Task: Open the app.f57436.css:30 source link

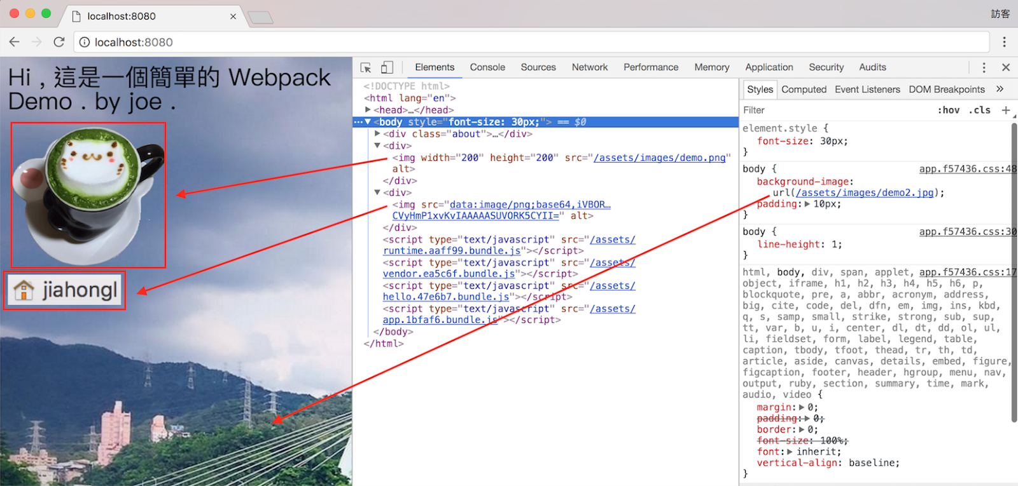Action: click(x=968, y=232)
